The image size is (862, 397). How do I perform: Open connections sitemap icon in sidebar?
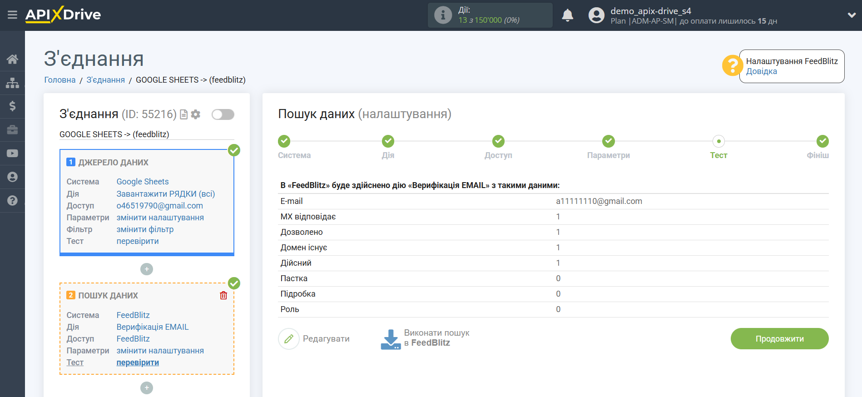click(x=12, y=83)
